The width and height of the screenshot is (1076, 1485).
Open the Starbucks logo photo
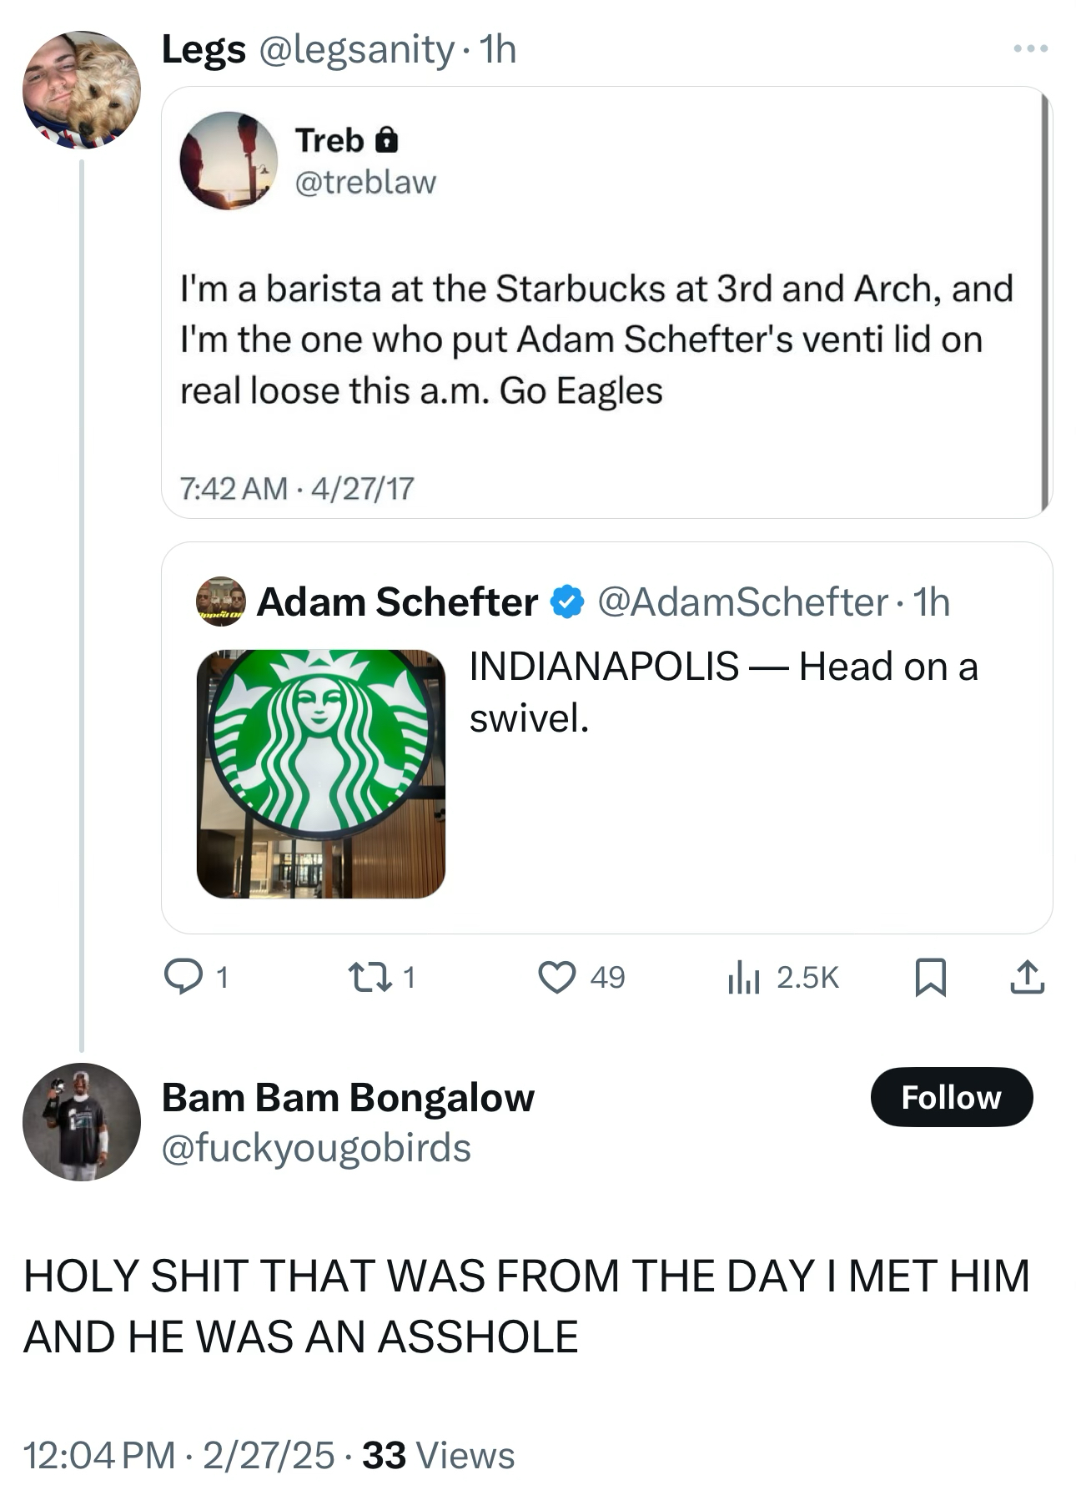[321, 773]
